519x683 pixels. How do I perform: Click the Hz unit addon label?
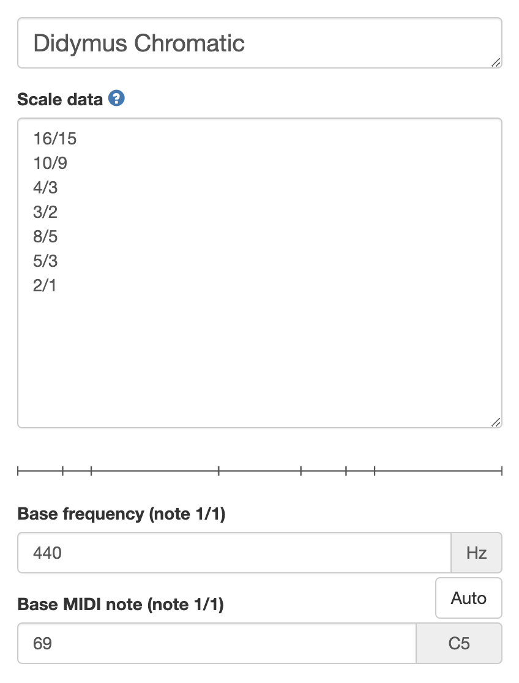pos(476,553)
